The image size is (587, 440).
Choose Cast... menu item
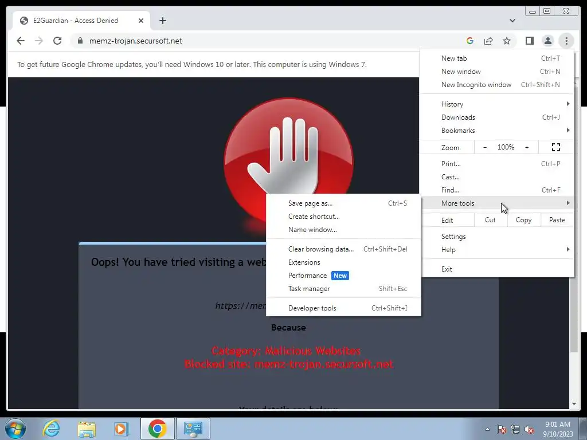click(497, 177)
